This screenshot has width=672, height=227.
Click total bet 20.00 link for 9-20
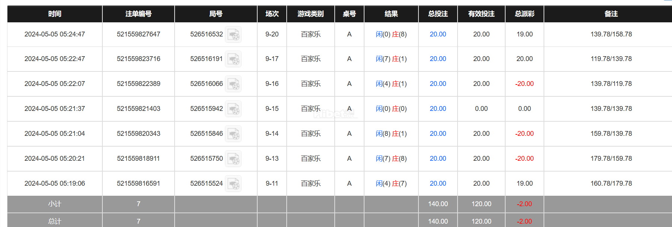438,34
